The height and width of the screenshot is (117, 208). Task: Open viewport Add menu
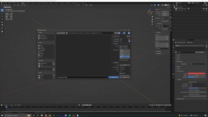[21, 5]
